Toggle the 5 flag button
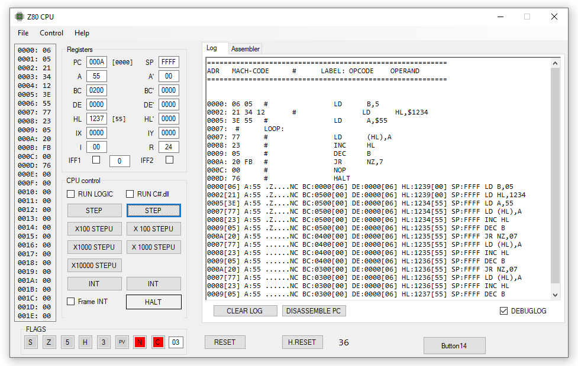Screen dimensions: 578x366 67,342
